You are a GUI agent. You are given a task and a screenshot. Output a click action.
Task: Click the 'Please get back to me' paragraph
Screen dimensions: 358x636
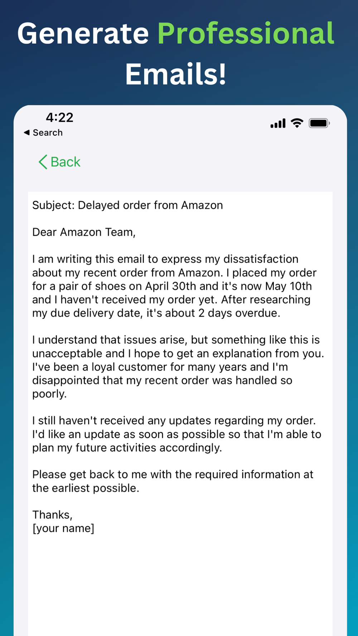pyautogui.click(x=173, y=481)
